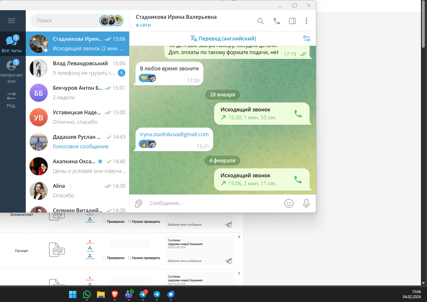Screen dimensions: 427x302
Task: Click the 28 января date label
Action: pyautogui.click(x=222, y=95)
